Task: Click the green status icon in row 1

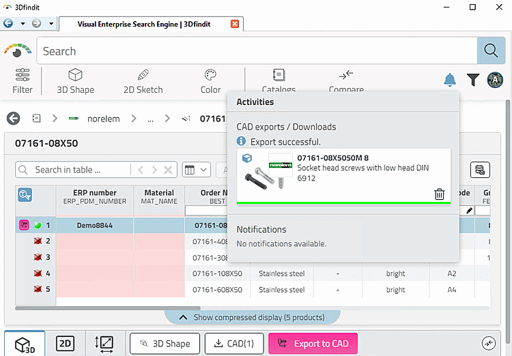Action: click(x=38, y=225)
